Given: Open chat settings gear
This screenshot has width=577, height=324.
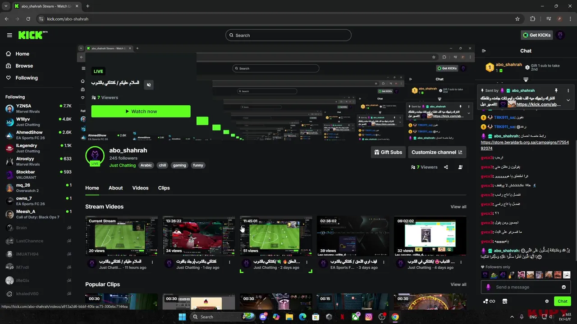Looking at the screenshot, I should tap(547, 301).
